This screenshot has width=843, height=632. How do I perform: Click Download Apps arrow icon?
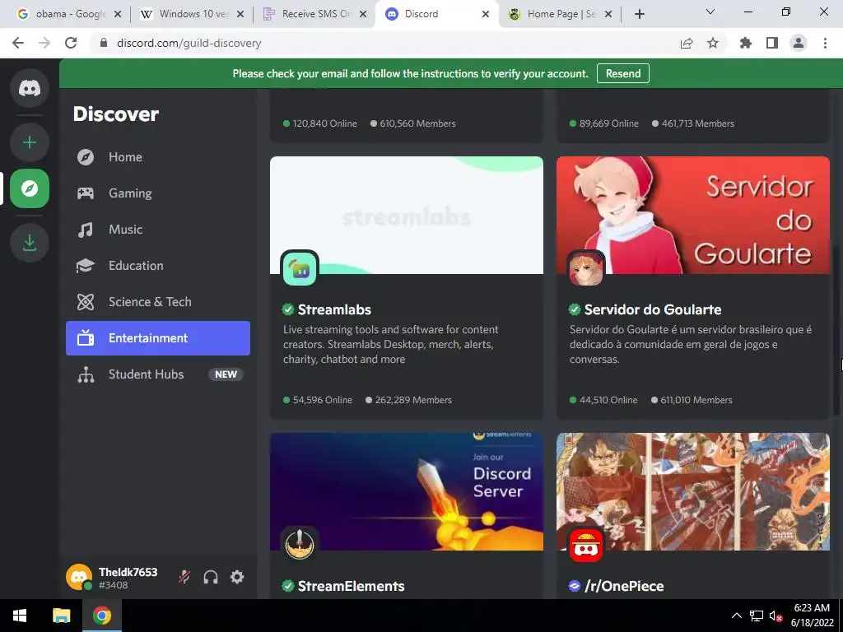[x=30, y=243]
